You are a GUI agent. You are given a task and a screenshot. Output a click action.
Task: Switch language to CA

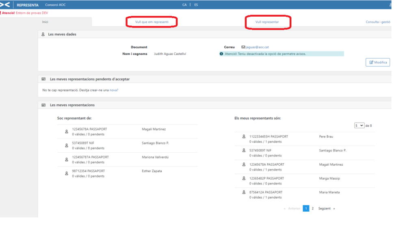pos(184,5)
